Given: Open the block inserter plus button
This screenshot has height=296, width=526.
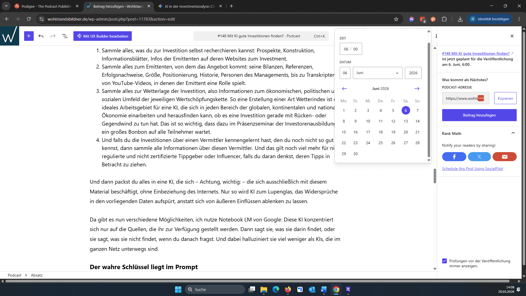Looking at the screenshot, I should coord(29,36).
